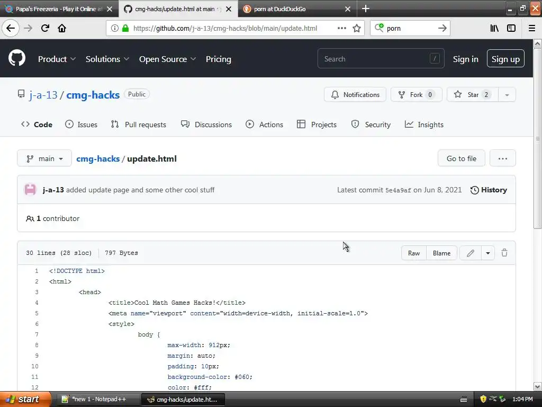Image resolution: width=542 pixels, height=407 pixels.
Task: Click the browser search box containing porn
Action: click(x=410, y=29)
